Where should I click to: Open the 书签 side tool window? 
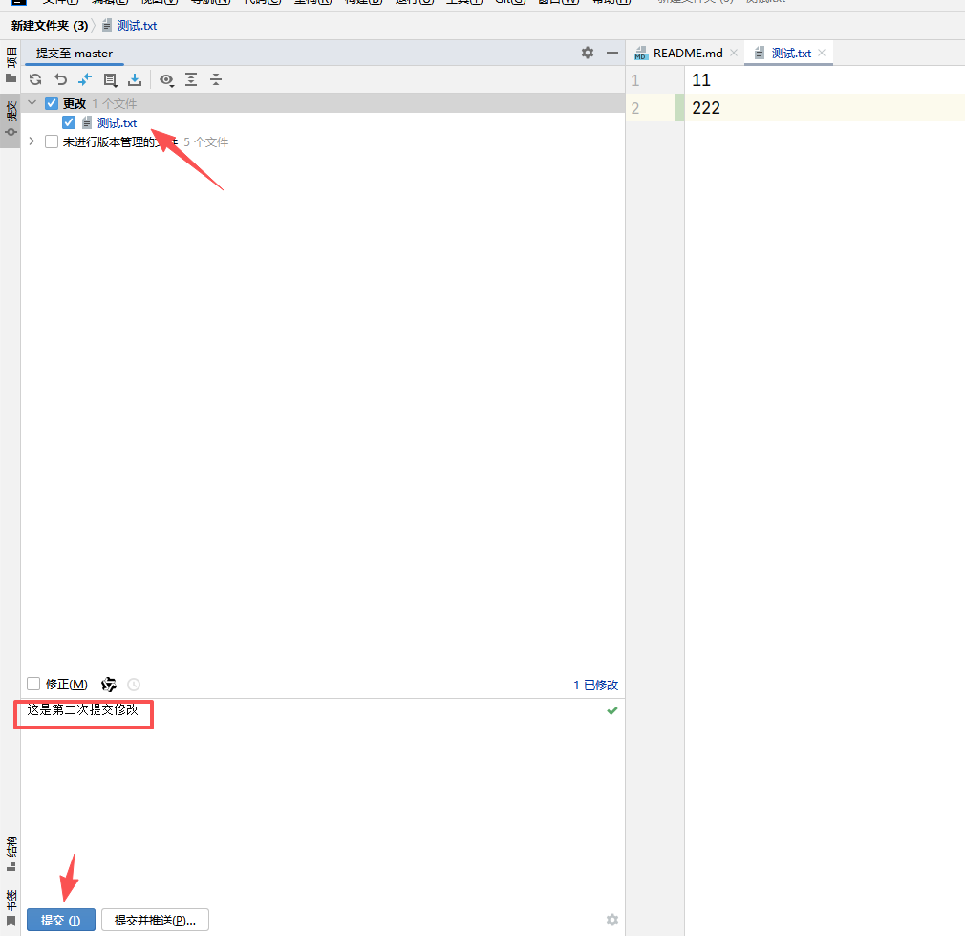coord(11,907)
